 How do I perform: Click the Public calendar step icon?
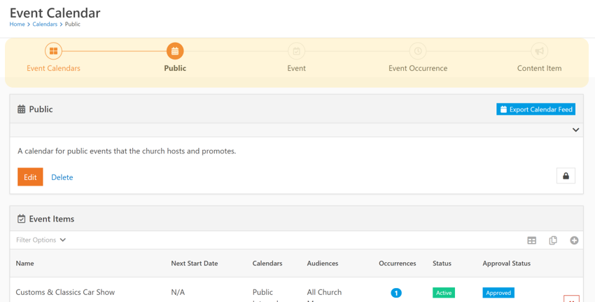tap(175, 51)
